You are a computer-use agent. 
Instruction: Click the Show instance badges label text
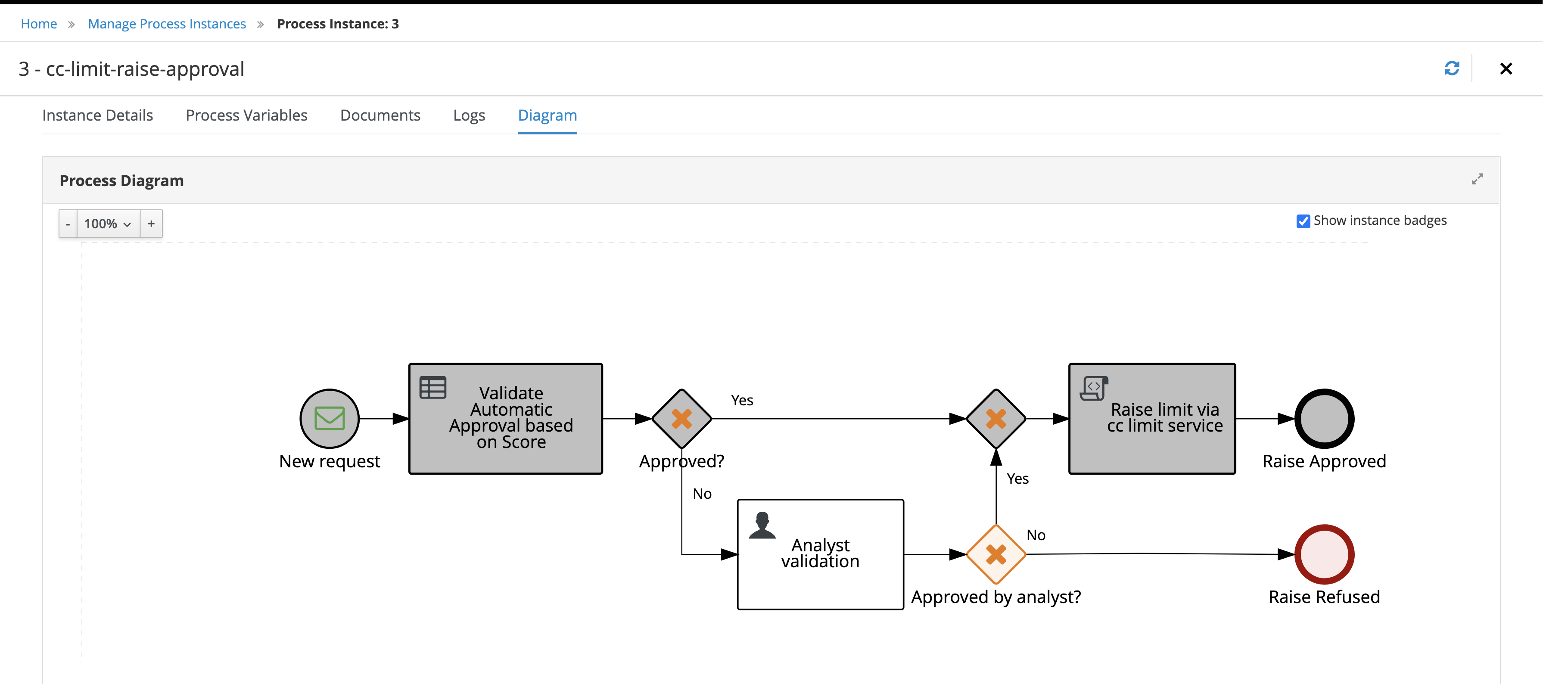tap(1380, 221)
